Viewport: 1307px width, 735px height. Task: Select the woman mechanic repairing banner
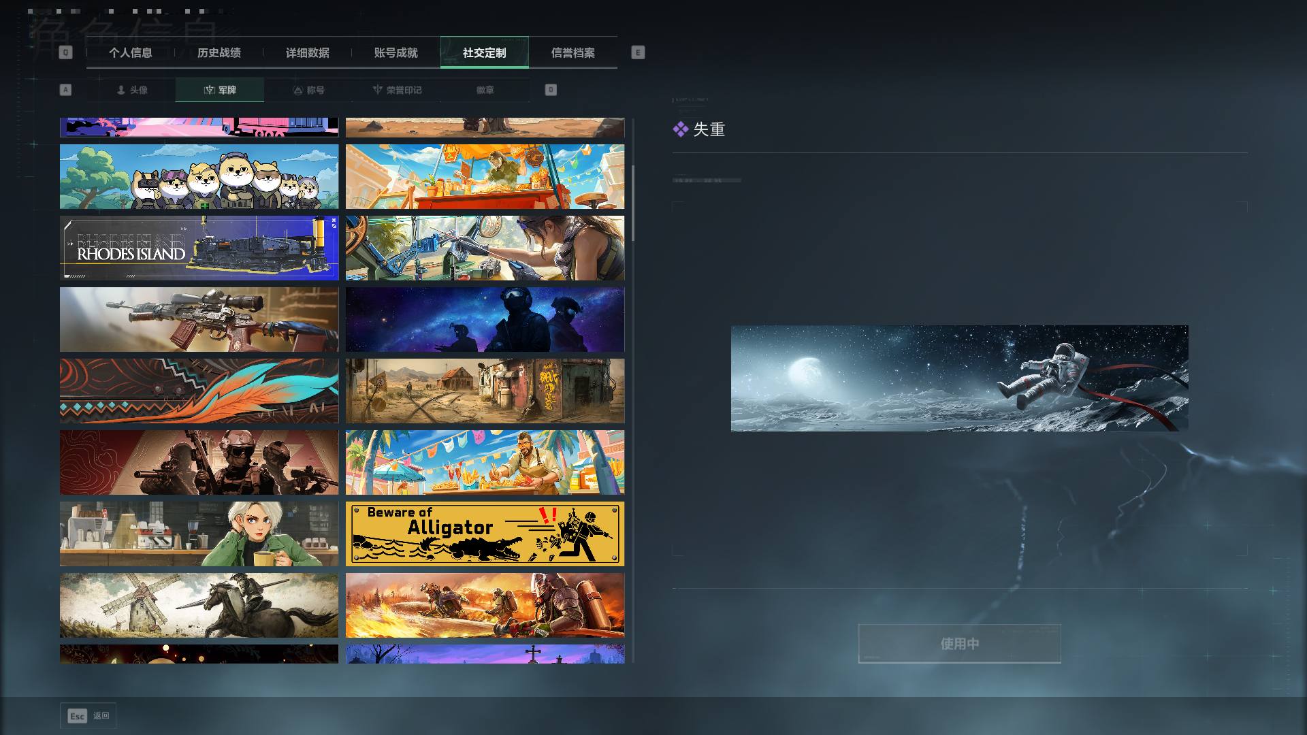point(485,248)
